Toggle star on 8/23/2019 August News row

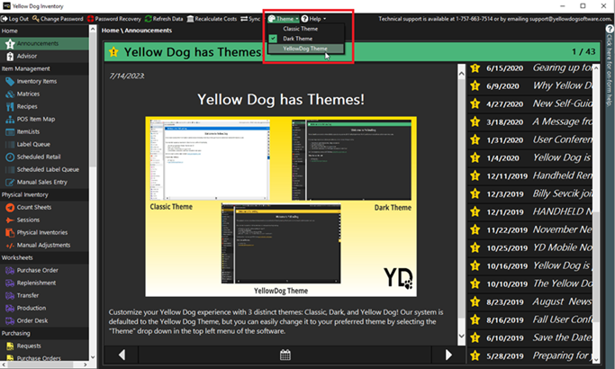point(475,301)
